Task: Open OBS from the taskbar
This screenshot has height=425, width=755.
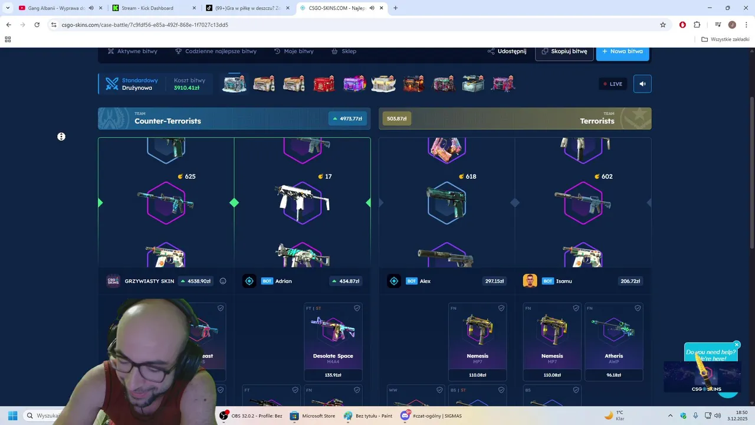Action: tap(251, 416)
